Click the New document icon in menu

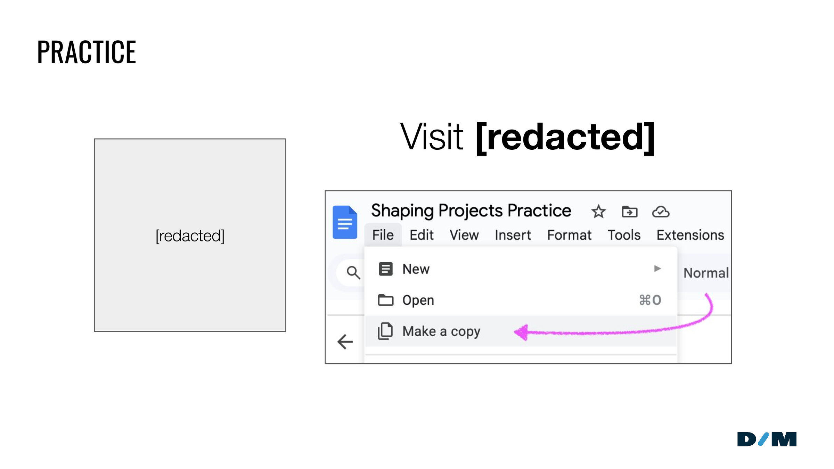pos(385,269)
